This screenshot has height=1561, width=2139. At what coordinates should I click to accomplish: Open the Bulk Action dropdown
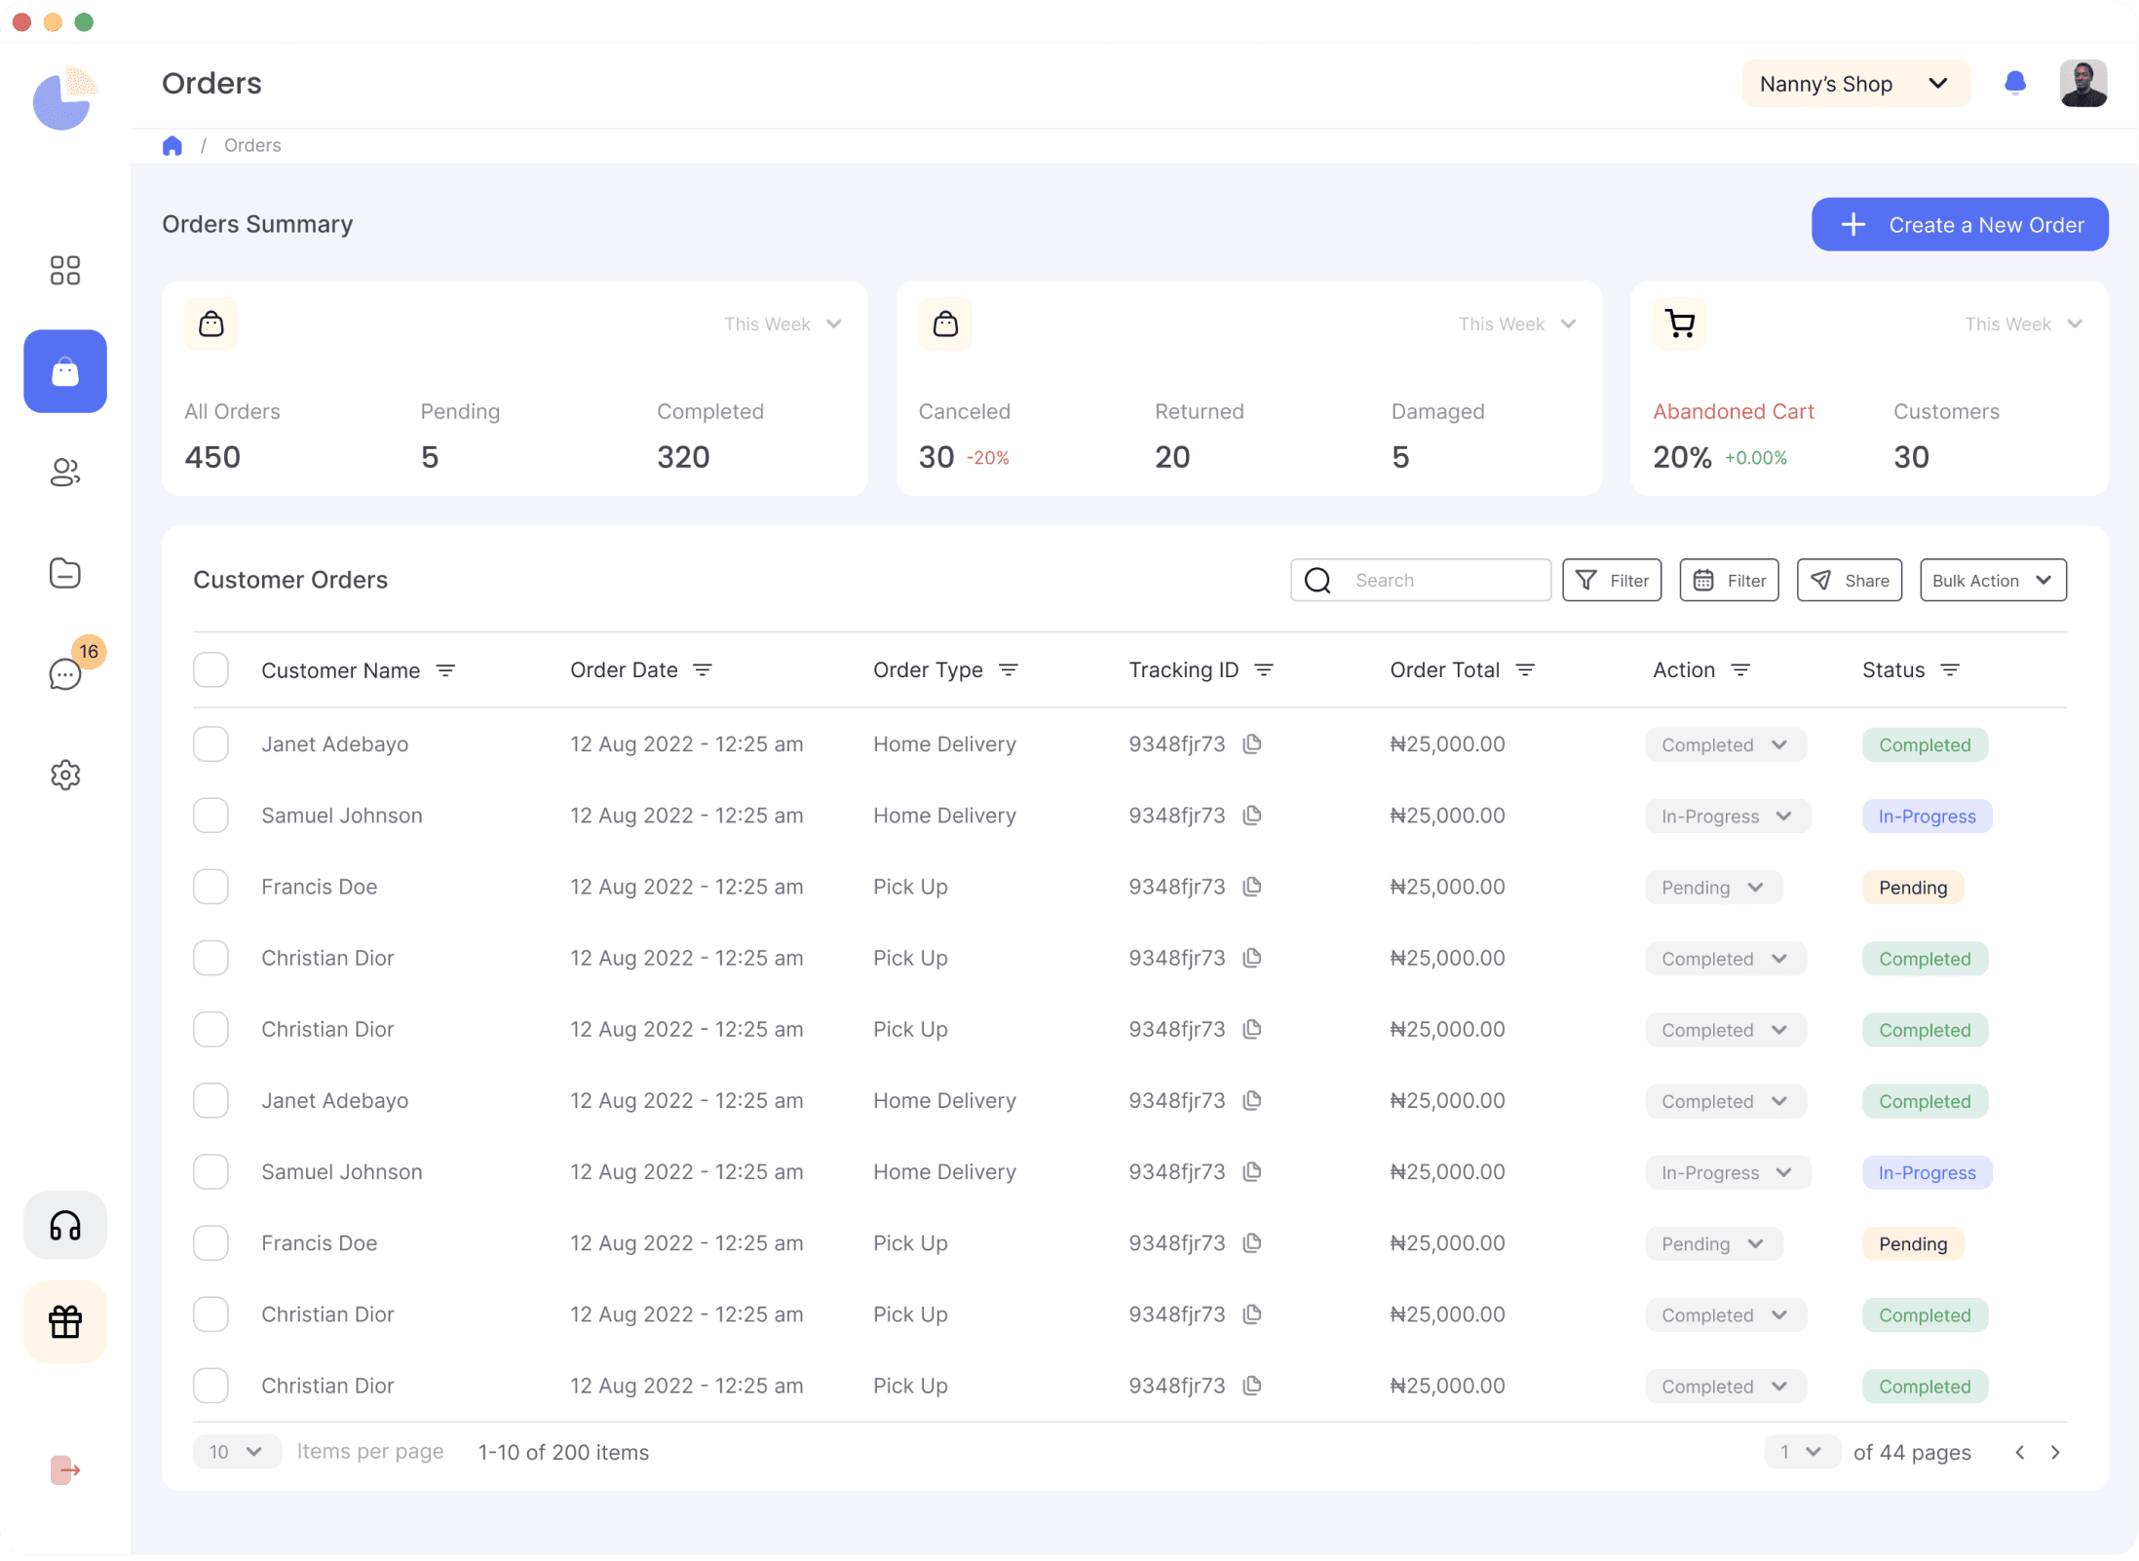tap(1992, 581)
